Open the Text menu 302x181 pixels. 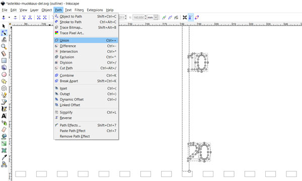(x=68, y=10)
